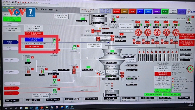Click the E5 burner flame icon
The width and height of the screenshot is (195, 110).
[175, 33]
